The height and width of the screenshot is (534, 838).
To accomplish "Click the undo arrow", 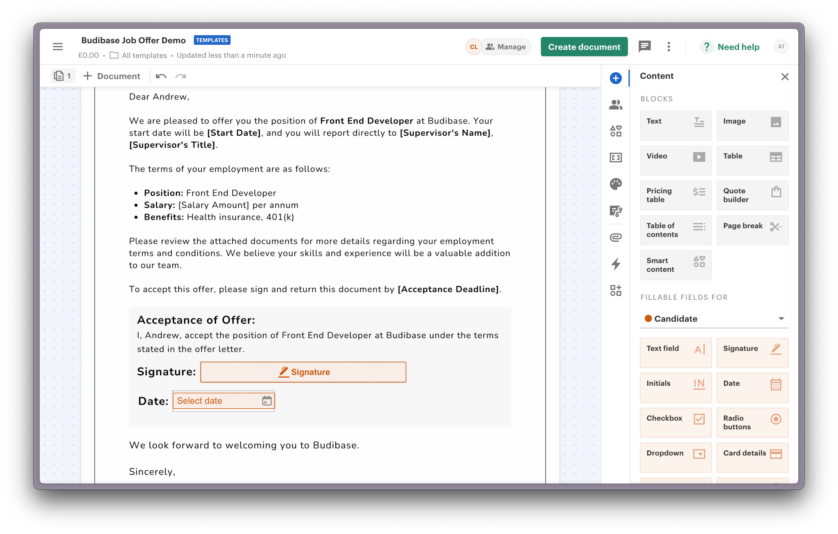I will tap(161, 76).
